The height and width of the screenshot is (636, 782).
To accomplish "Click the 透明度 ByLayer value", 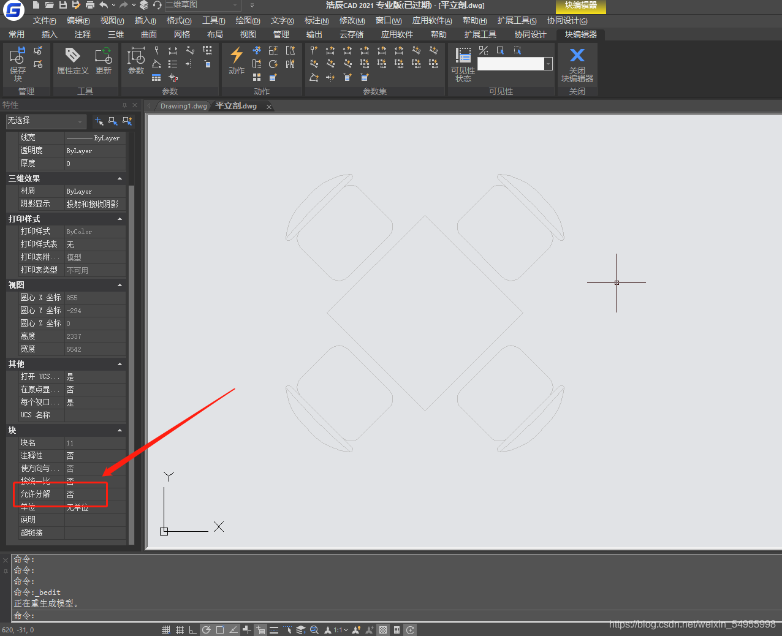I will (95, 150).
